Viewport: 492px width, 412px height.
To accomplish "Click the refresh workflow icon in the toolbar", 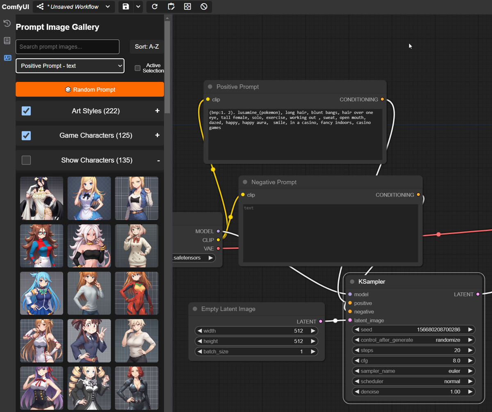I will (x=155, y=7).
